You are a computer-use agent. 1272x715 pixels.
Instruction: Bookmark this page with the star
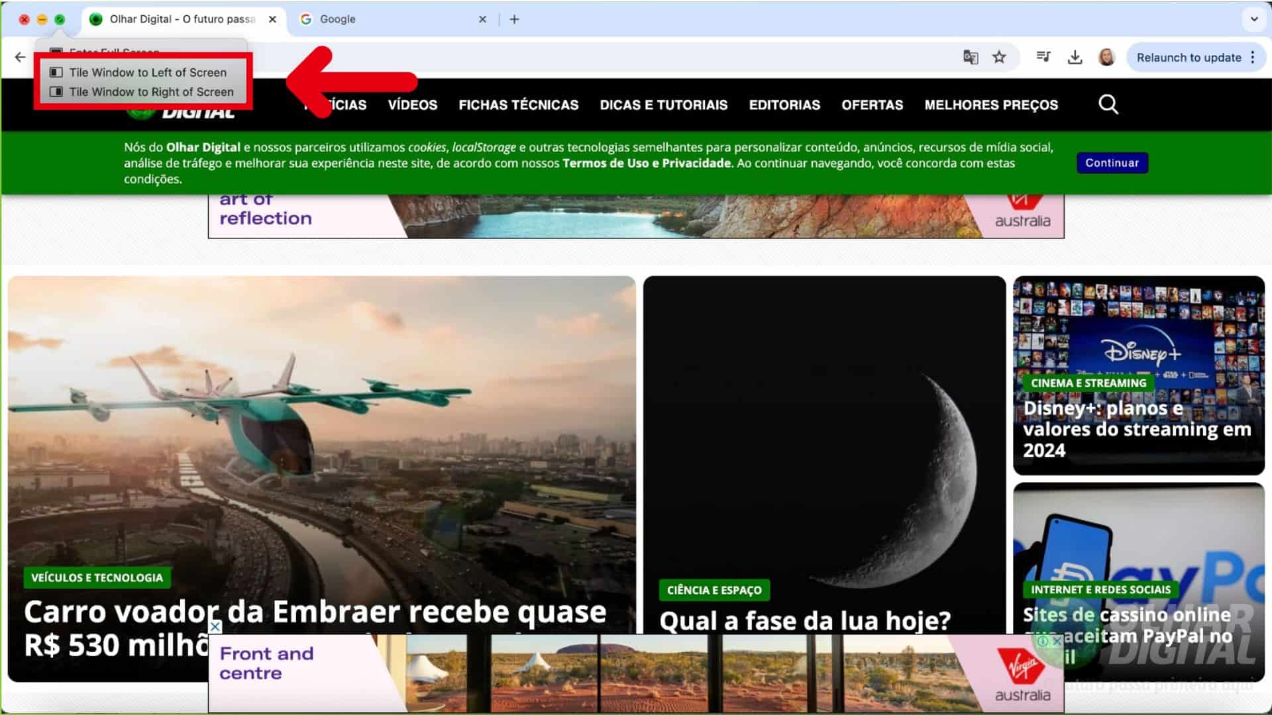coord(999,58)
